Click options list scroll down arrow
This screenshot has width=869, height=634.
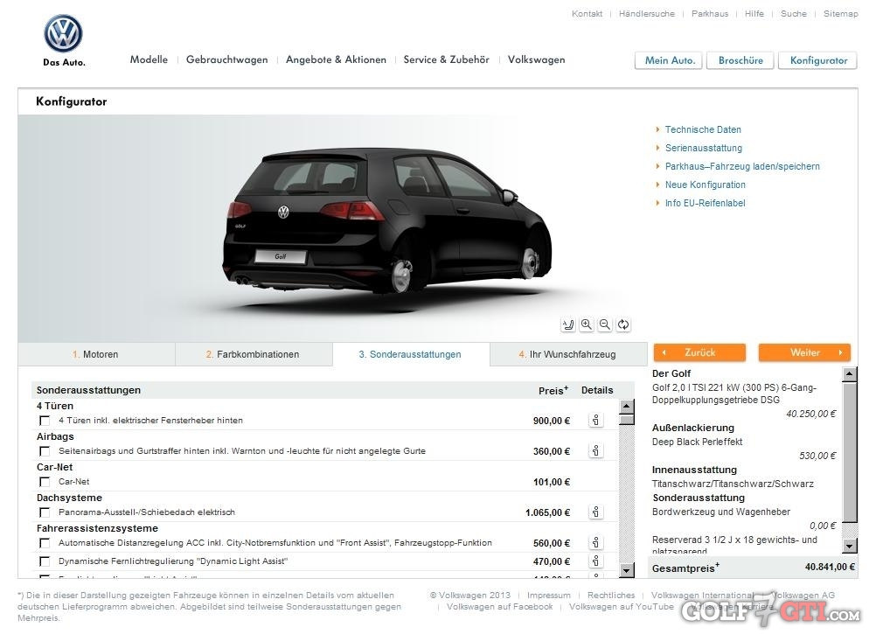tap(626, 569)
